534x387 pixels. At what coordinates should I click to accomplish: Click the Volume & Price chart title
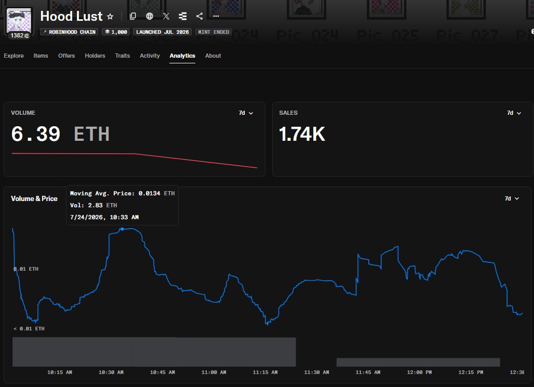coord(34,198)
